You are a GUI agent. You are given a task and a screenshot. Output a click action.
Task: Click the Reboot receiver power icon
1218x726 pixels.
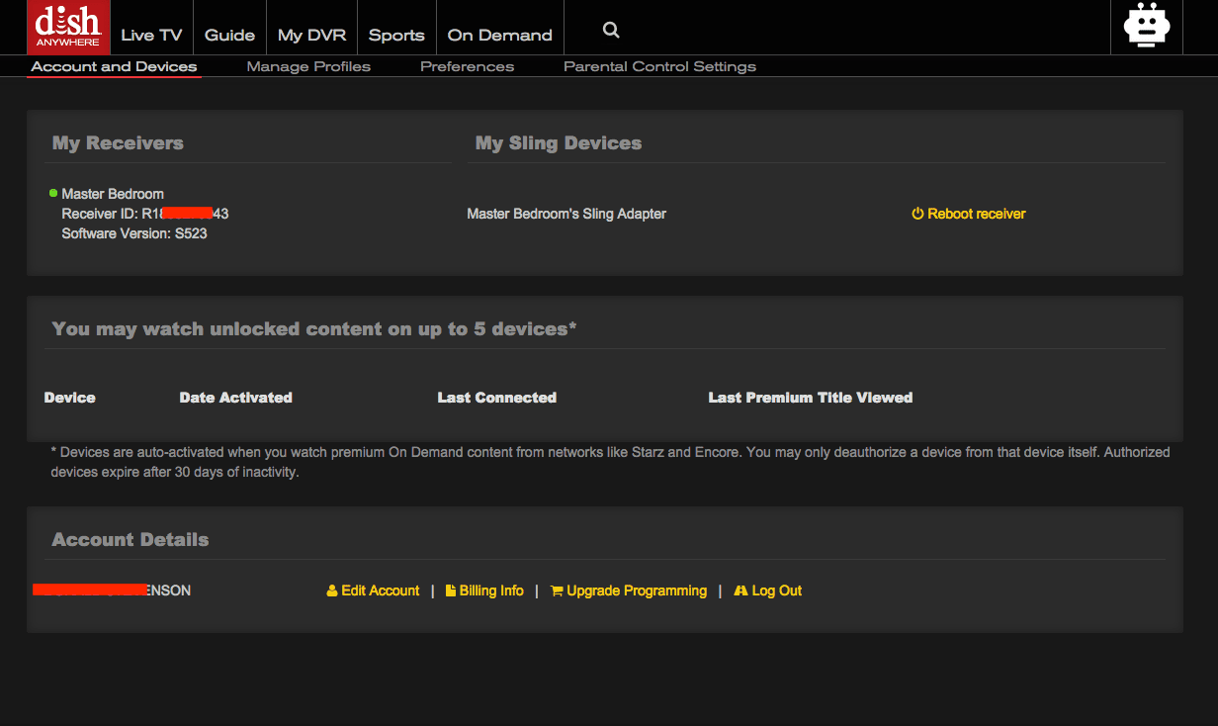coord(917,214)
